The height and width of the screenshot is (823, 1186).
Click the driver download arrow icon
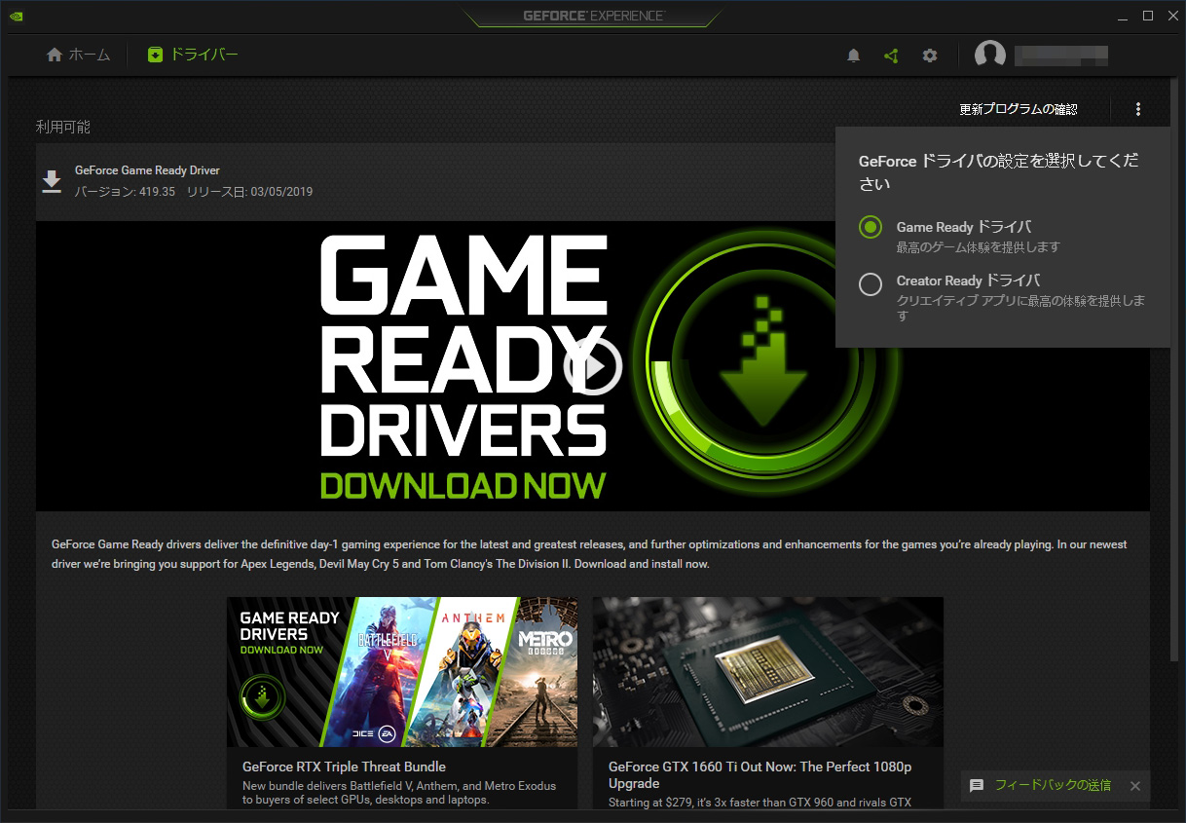[x=52, y=181]
